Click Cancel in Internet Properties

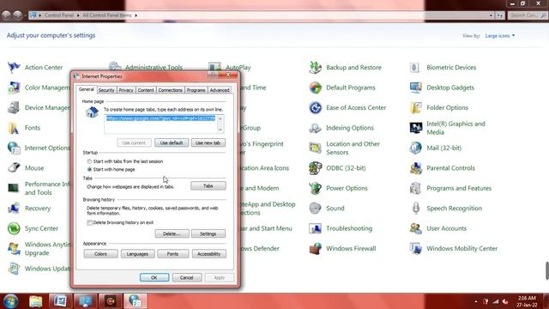(x=187, y=277)
